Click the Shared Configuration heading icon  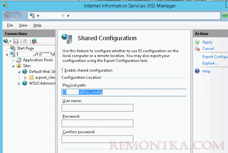(x=67, y=39)
